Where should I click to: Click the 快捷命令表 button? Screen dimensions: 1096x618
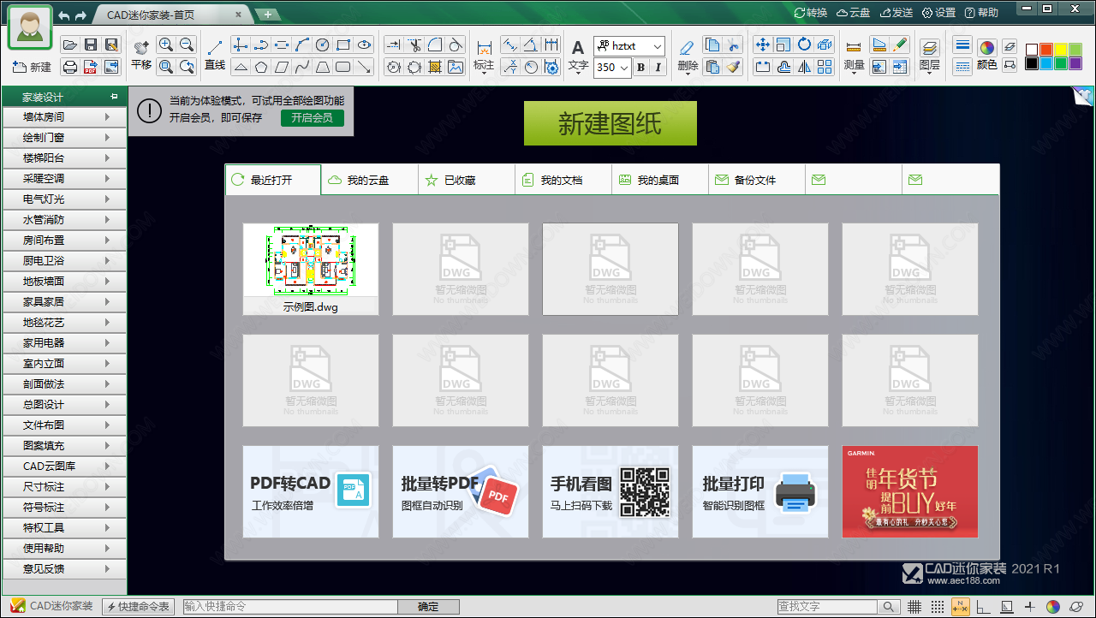139,607
